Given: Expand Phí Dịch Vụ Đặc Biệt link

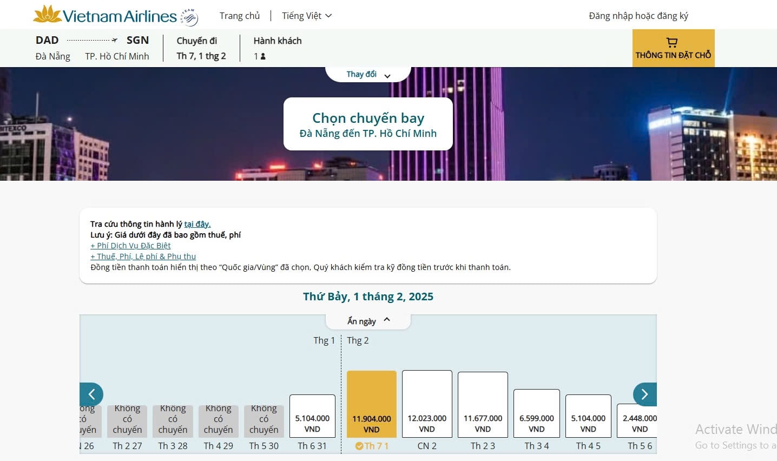Looking at the screenshot, I should click(130, 246).
